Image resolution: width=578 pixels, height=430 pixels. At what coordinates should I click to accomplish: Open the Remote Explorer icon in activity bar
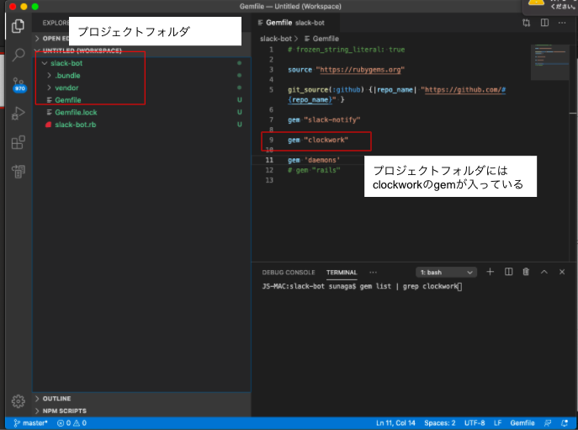pos(18,171)
